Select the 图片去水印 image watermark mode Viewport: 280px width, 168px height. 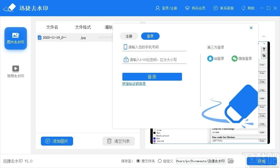[16, 38]
